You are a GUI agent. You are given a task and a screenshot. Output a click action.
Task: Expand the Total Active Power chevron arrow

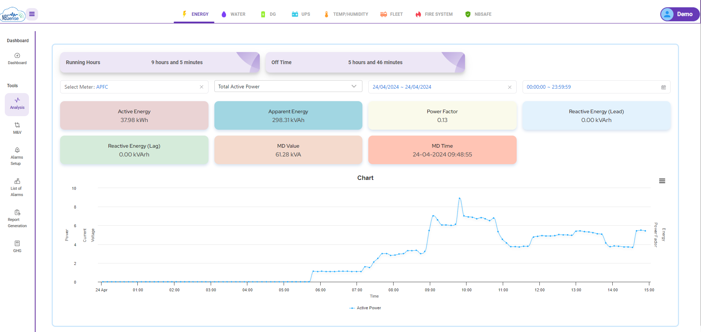[x=354, y=86]
